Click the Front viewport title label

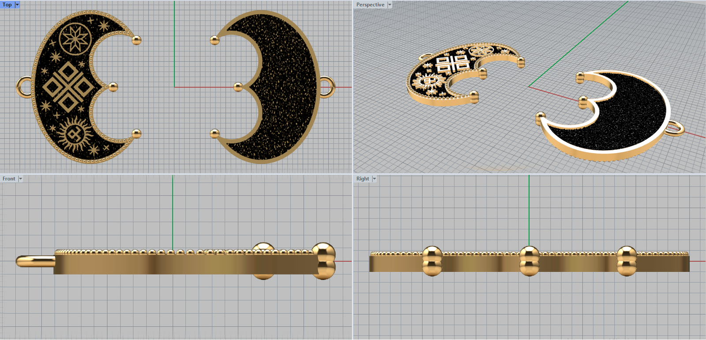[9, 178]
